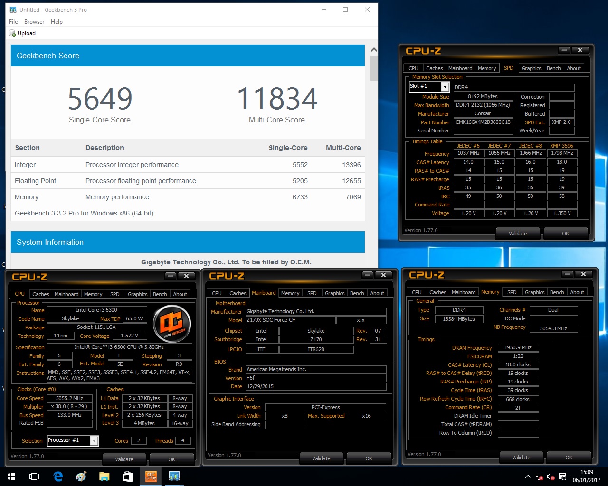Click the Geekbench title bar app icon
Viewport: 608px width, 486px height.
coord(13,9)
